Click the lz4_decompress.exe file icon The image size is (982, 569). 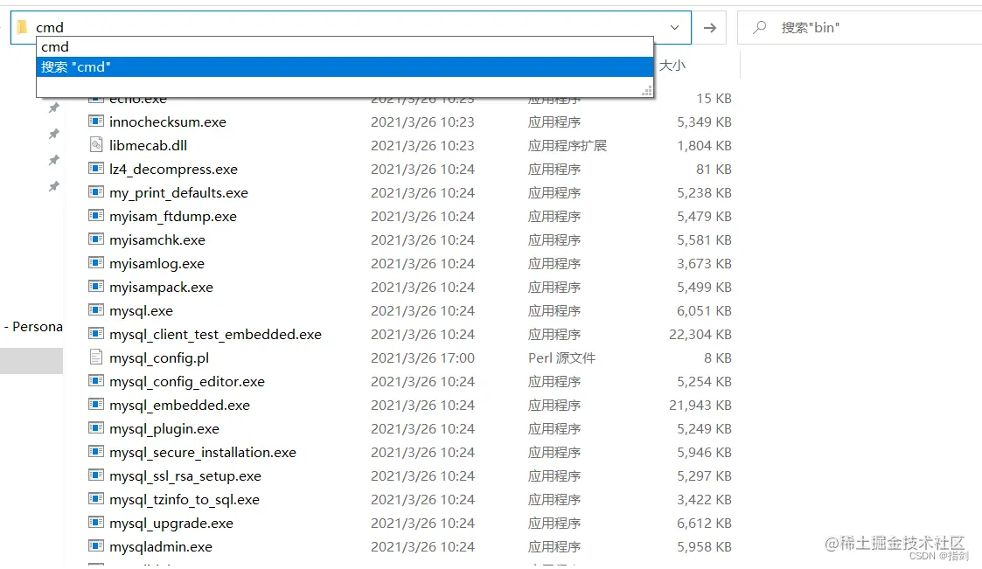tap(96, 168)
